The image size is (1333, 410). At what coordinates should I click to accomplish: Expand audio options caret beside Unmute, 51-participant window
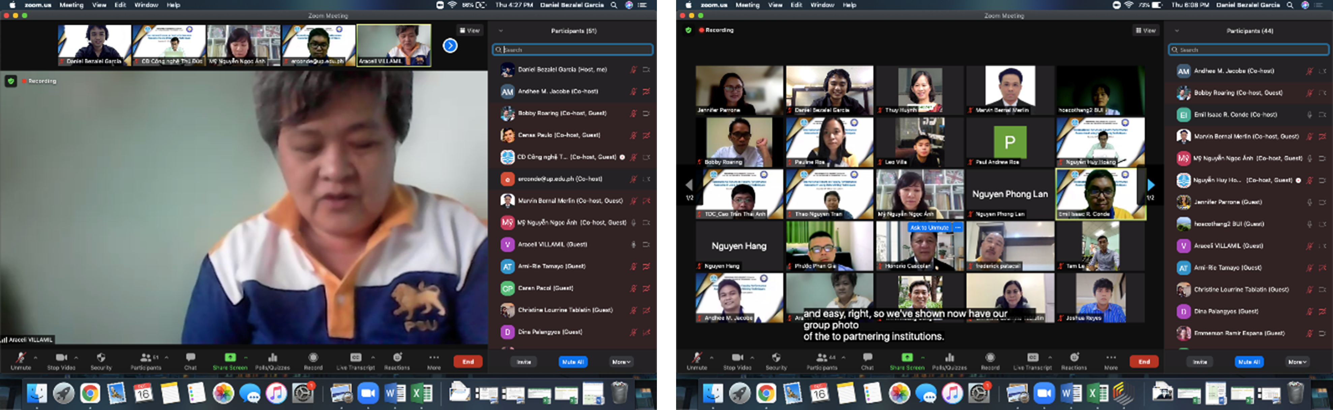point(35,357)
